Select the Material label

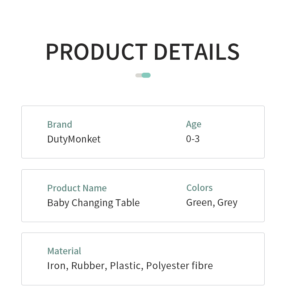click(x=64, y=251)
